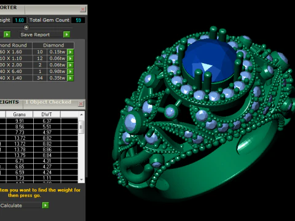Screen dimensions: 295x221
Task: Click the green go arrow left of Save Report
Action: (7, 34)
